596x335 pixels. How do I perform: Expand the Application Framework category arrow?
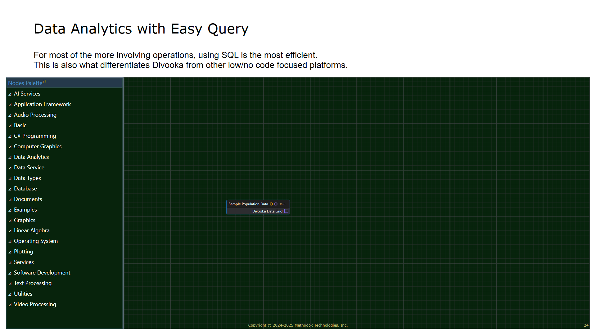(x=10, y=105)
